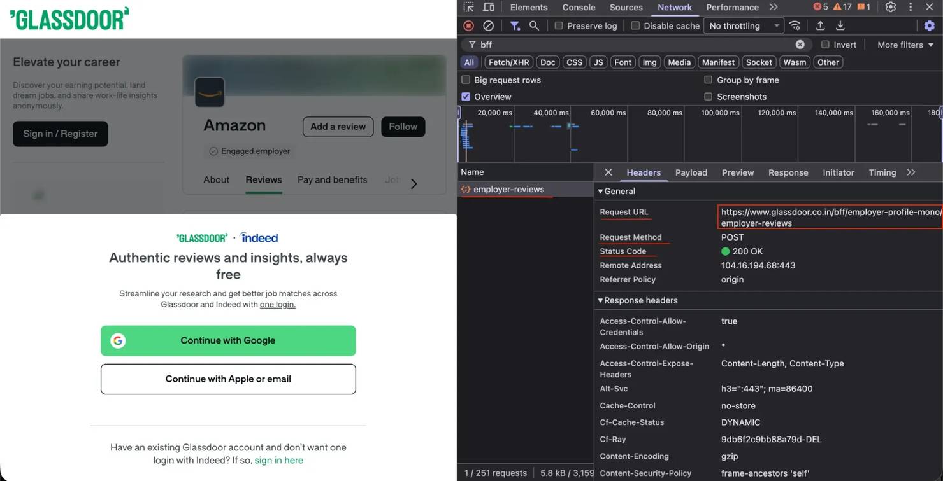The height and width of the screenshot is (481, 943).
Task: Click the export HAR download icon
Action: pyautogui.click(x=840, y=25)
